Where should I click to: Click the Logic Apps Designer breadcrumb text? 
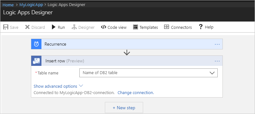(66, 5)
